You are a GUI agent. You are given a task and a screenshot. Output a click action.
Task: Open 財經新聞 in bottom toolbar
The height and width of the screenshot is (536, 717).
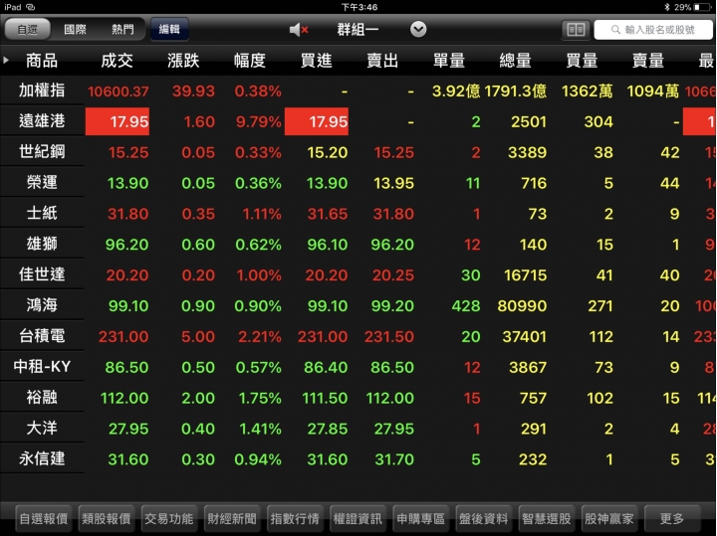coord(232,519)
